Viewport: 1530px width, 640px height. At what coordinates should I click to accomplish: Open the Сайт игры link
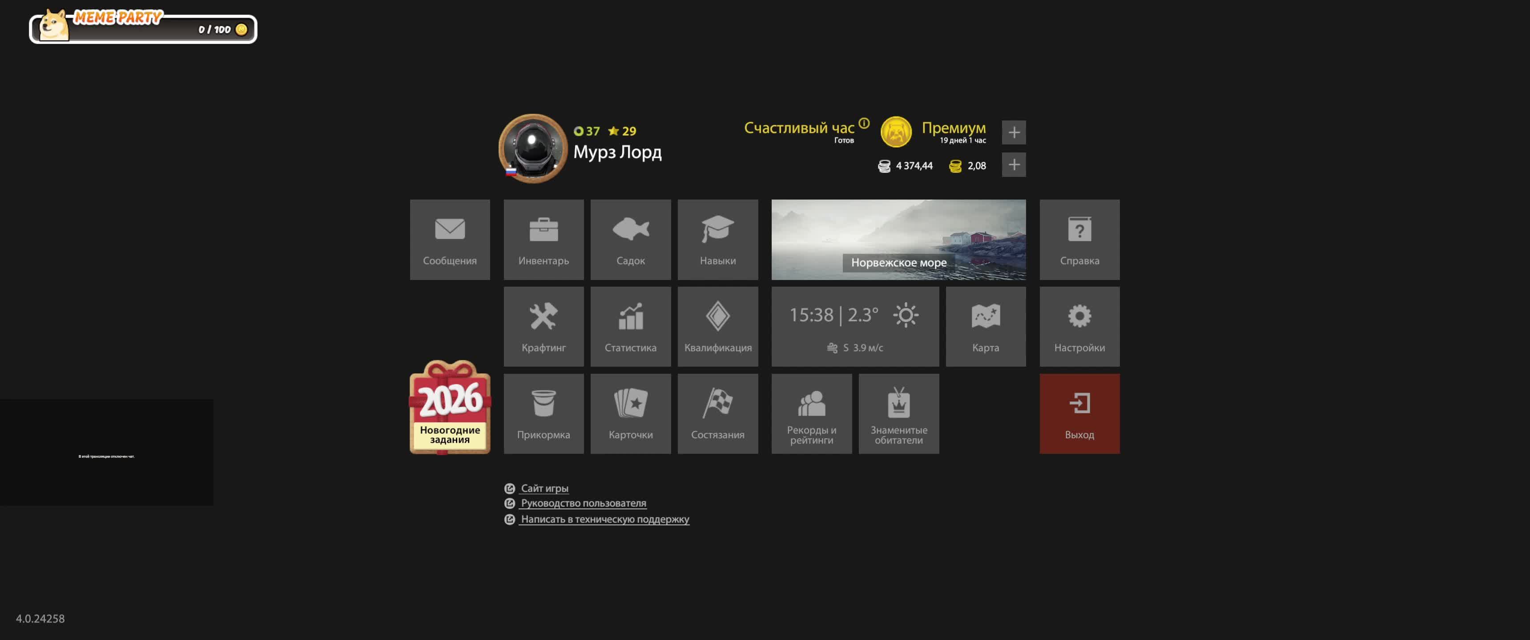point(544,488)
